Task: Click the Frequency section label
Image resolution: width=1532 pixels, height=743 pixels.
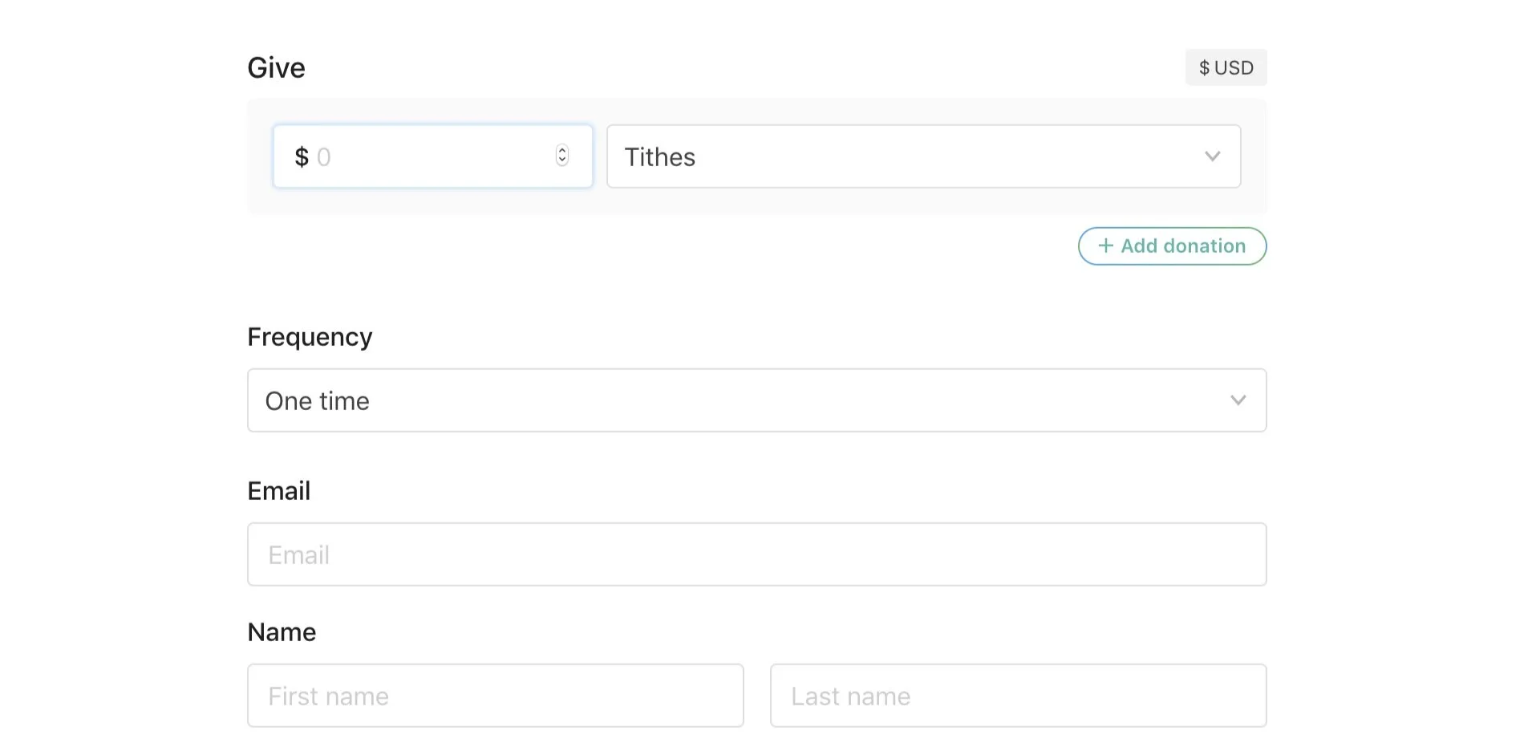Action: (x=310, y=337)
